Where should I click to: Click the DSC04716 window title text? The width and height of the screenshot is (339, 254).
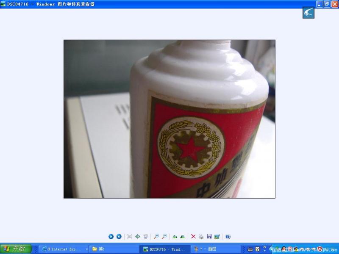click(50, 4)
